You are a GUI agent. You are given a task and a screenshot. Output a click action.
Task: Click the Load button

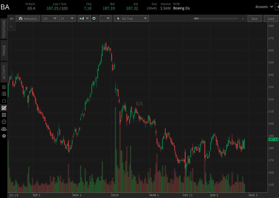(271, 18)
